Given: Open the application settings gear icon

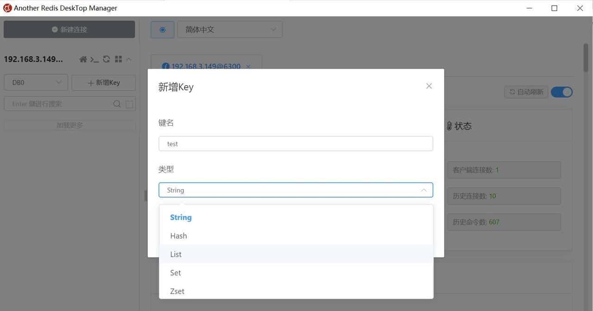Looking at the screenshot, I should point(162,30).
